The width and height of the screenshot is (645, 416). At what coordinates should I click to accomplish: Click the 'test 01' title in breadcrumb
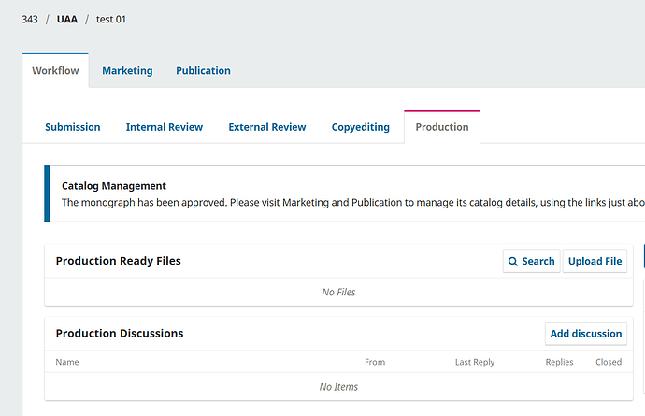(111, 20)
